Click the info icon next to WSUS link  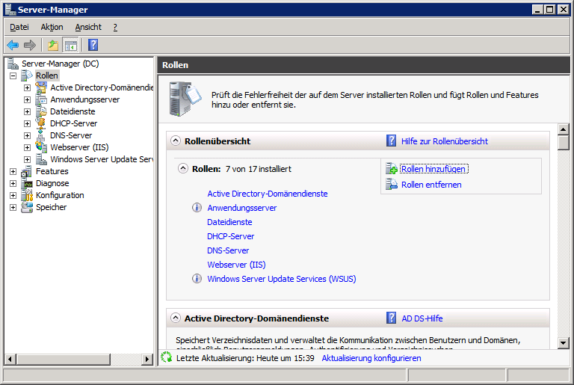tap(197, 279)
